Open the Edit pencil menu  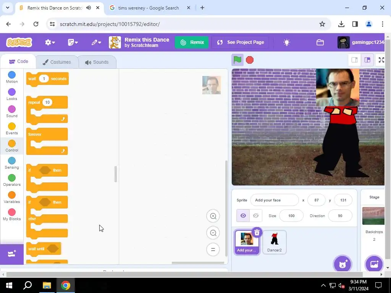[x=96, y=42]
